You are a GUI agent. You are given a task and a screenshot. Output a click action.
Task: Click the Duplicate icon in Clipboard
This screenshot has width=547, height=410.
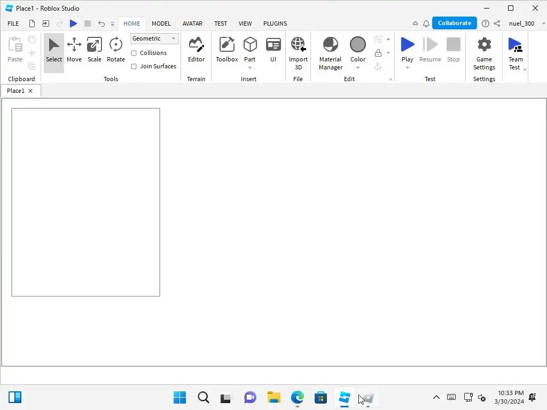(32, 66)
